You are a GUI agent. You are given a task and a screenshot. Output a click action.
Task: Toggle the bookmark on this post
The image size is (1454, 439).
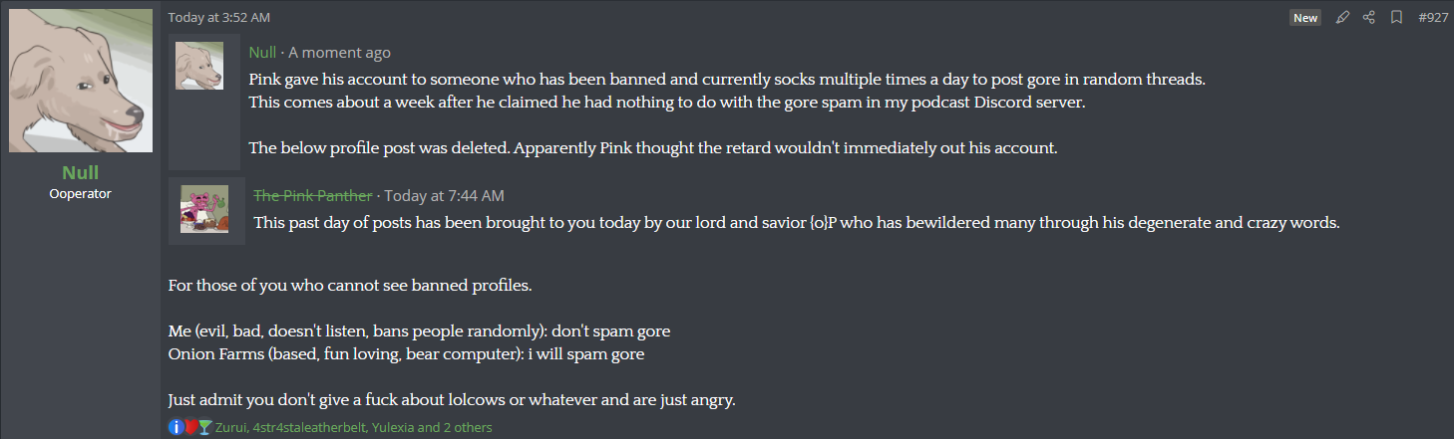tap(1396, 18)
